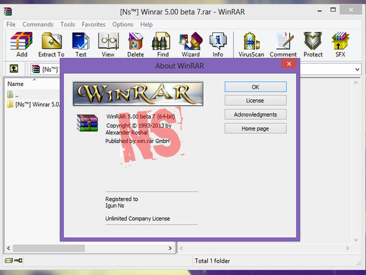Maximize the WinRAR window
366x275 pixels.
click(x=333, y=10)
